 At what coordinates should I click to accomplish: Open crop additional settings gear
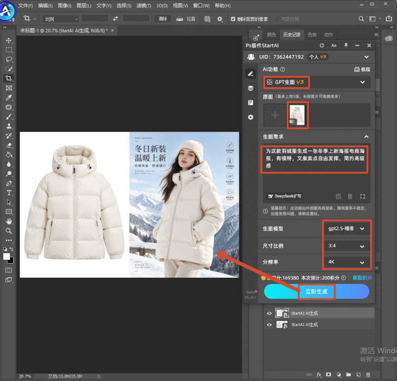tap(219, 19)
